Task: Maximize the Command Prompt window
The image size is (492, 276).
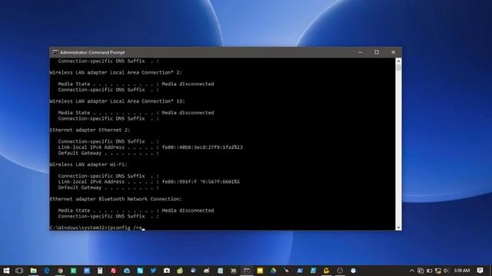Action: tap(377, 52)
